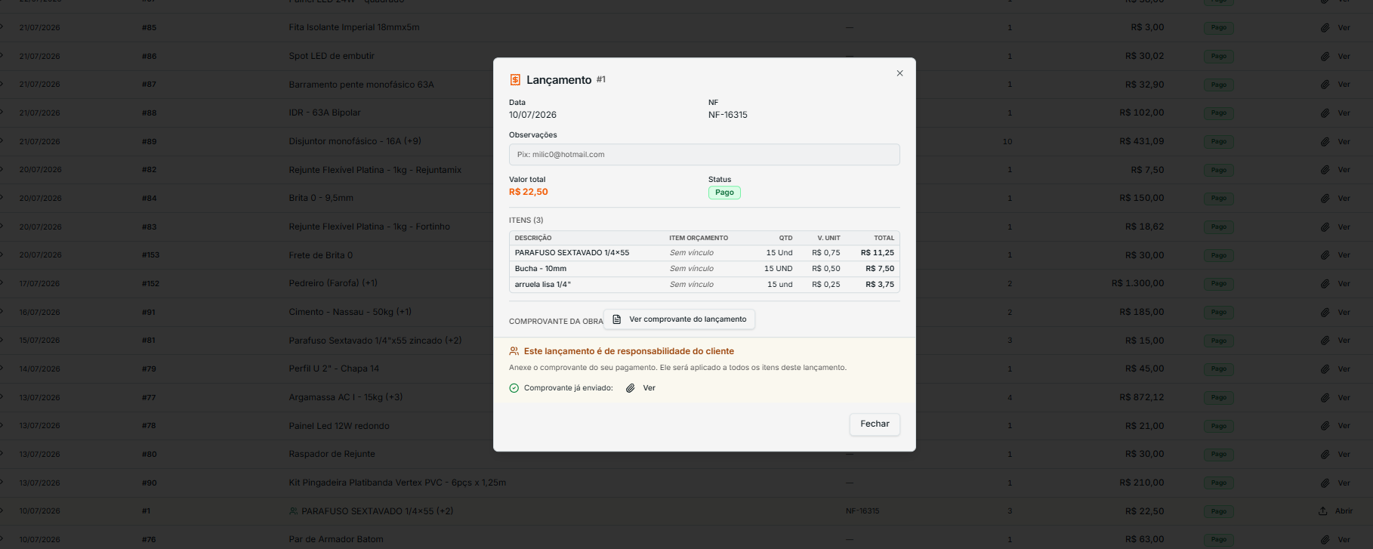Open the paperclip attachment for row #88
1373x549 pixels.
[x=1335, y=113]
